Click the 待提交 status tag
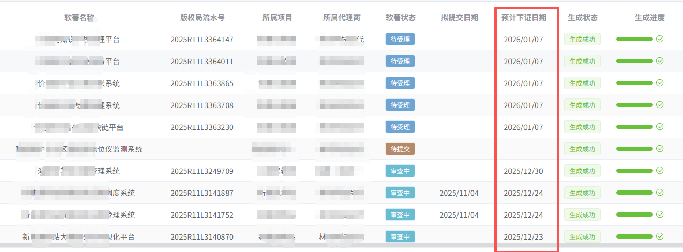Screen dimensions: 683x252 click(x=400, y=149)
